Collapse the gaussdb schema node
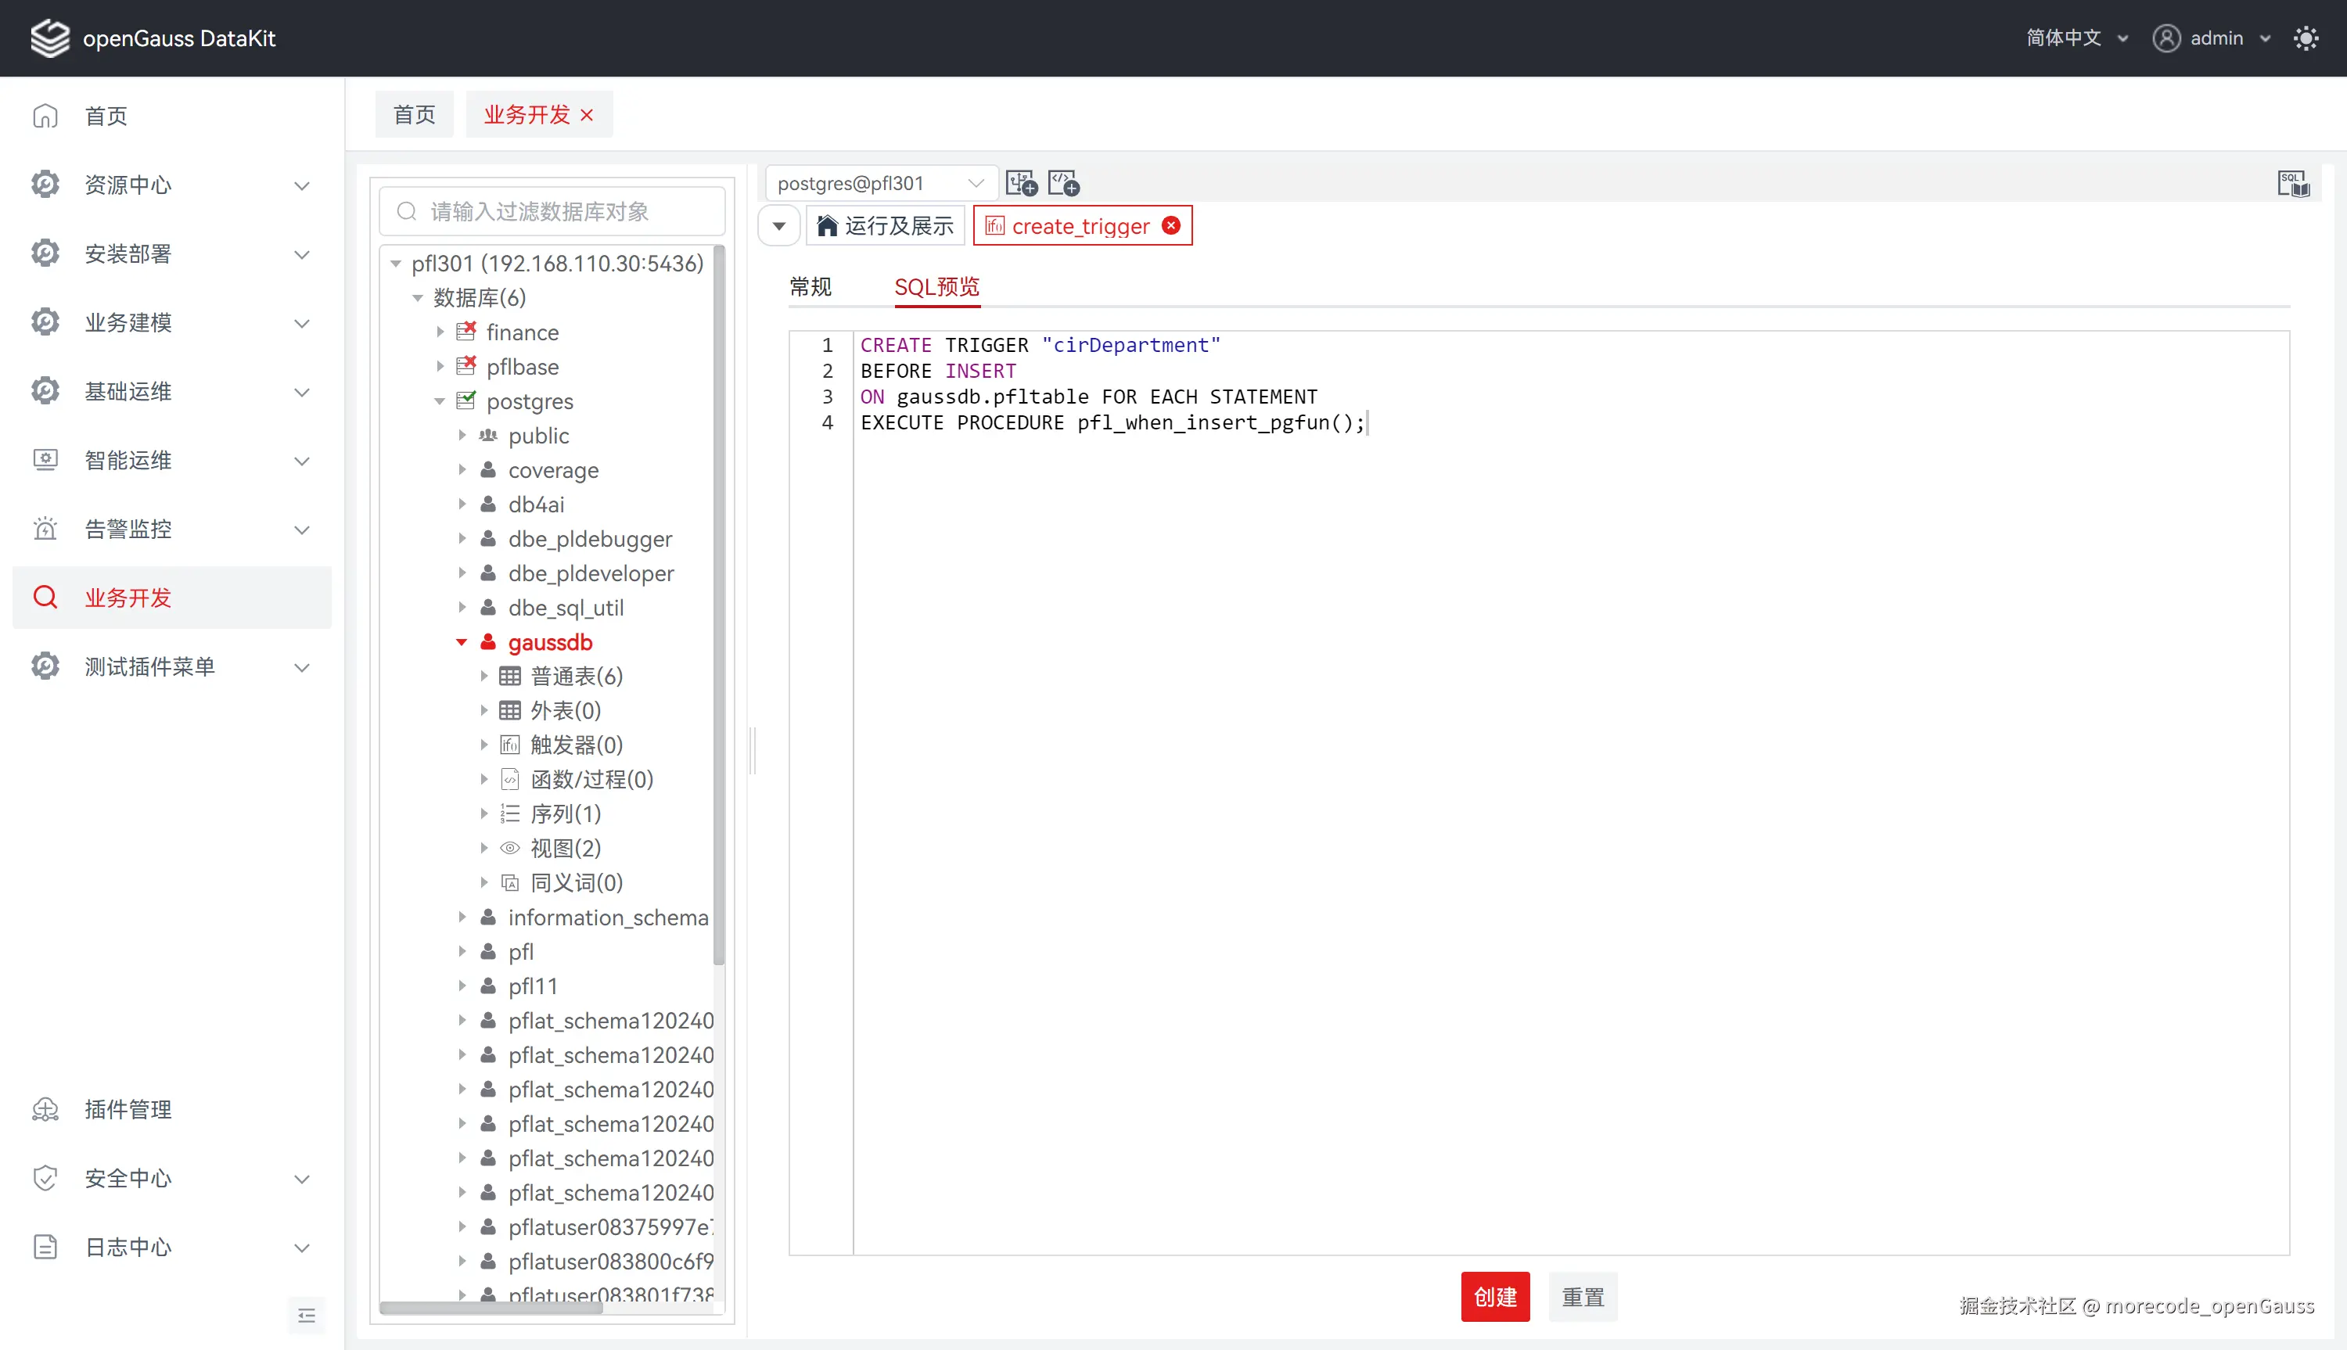This screenshot has height=1350, width=2347. click(x=461, y=641)
